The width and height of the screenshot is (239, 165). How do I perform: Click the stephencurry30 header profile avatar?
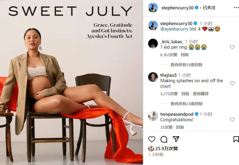click(x=153, y=8)
